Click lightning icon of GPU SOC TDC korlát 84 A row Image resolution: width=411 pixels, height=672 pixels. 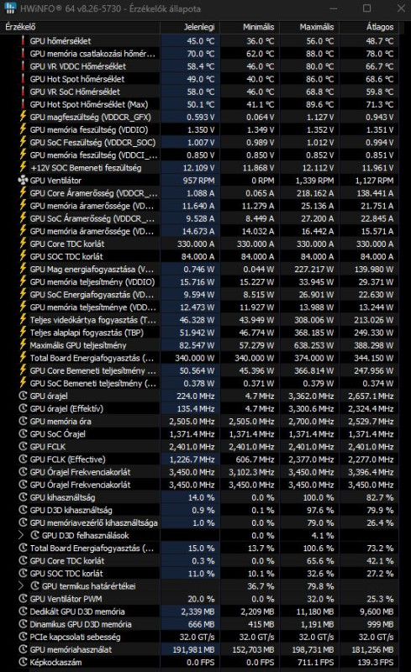[24, 256]
